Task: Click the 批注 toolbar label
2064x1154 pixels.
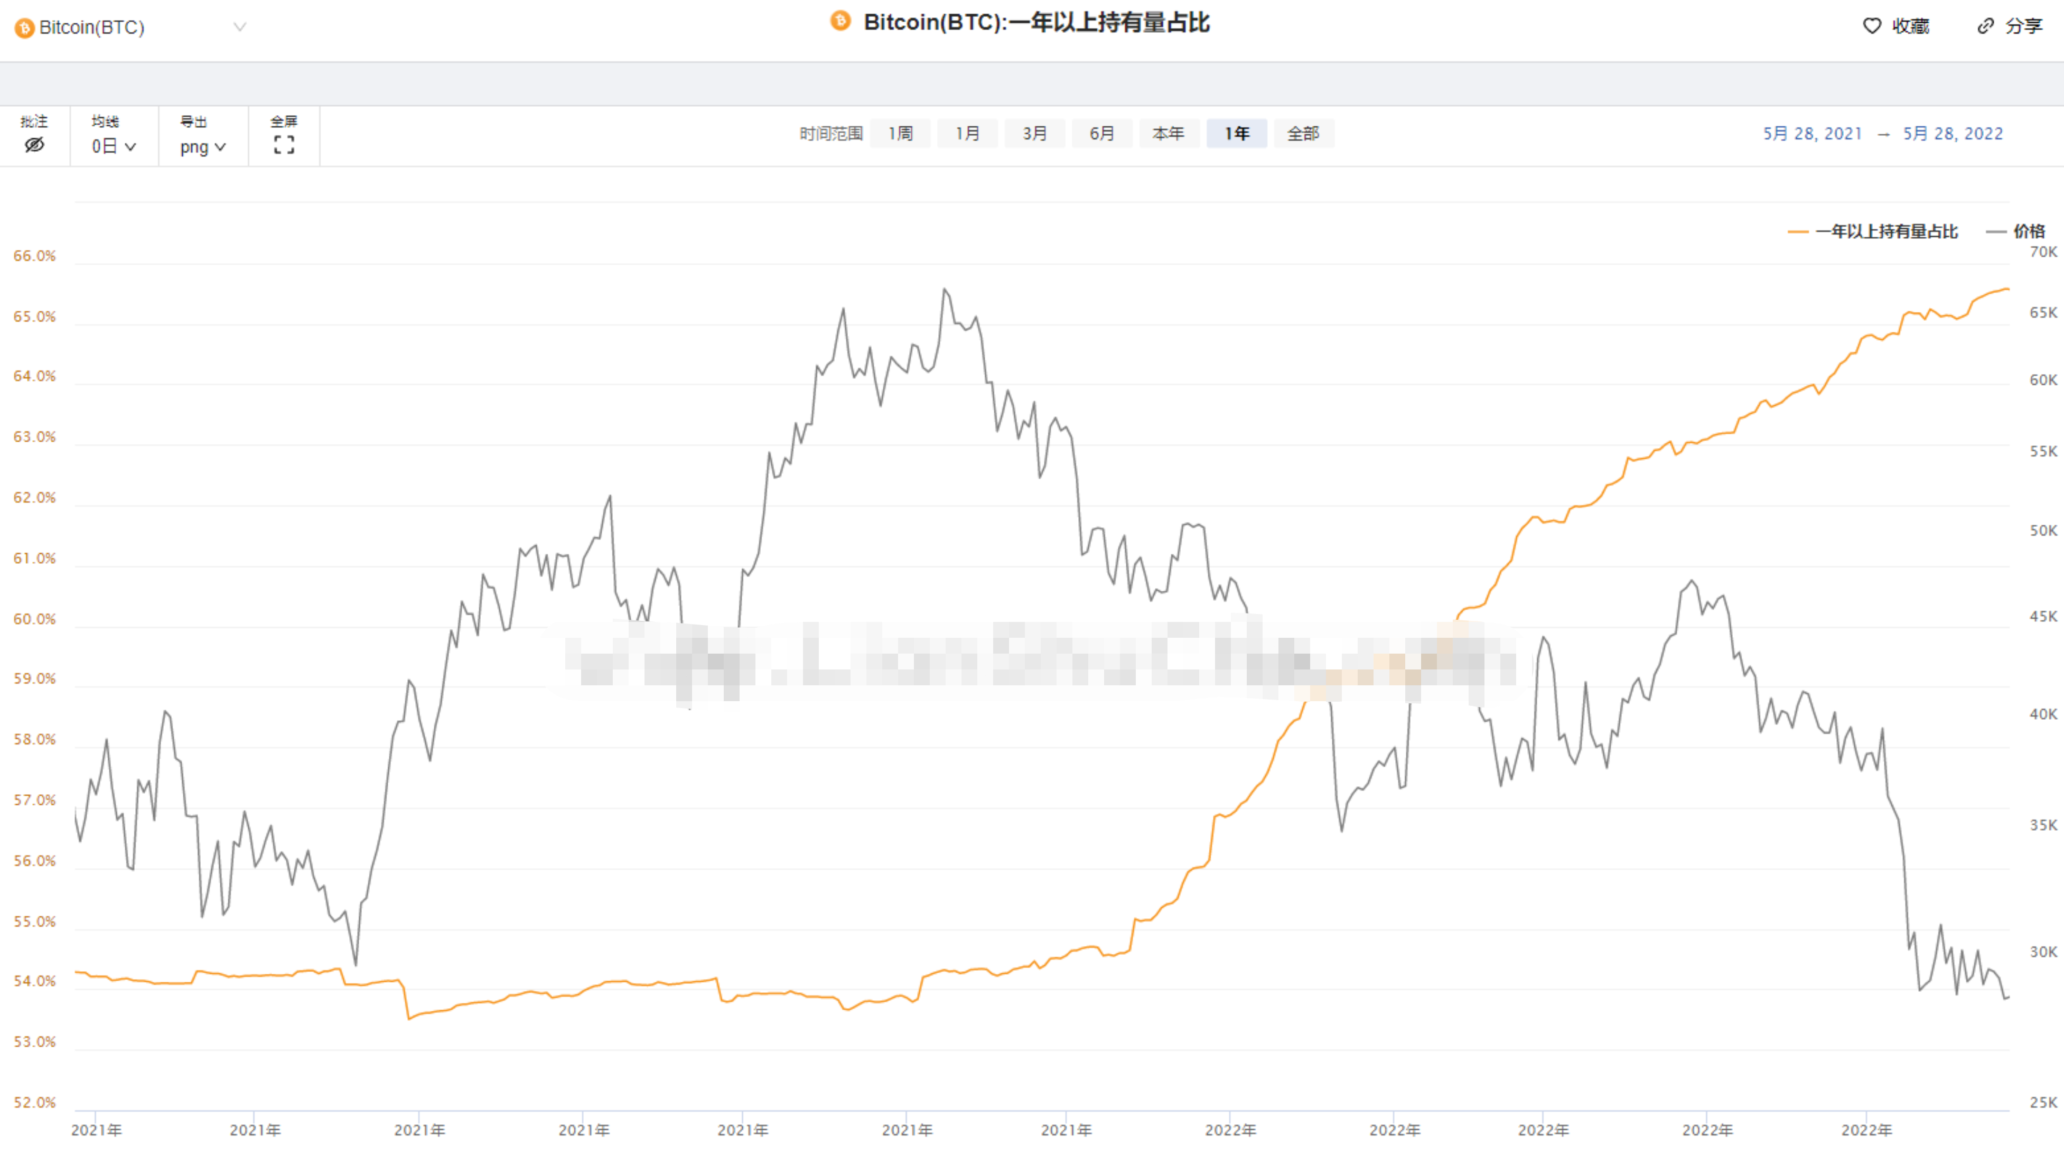Action: click(x=34, y=121)
